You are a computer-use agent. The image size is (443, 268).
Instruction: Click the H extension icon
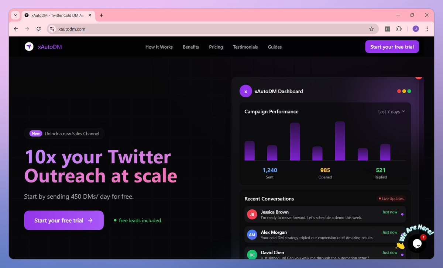click(x=387, y=28)
